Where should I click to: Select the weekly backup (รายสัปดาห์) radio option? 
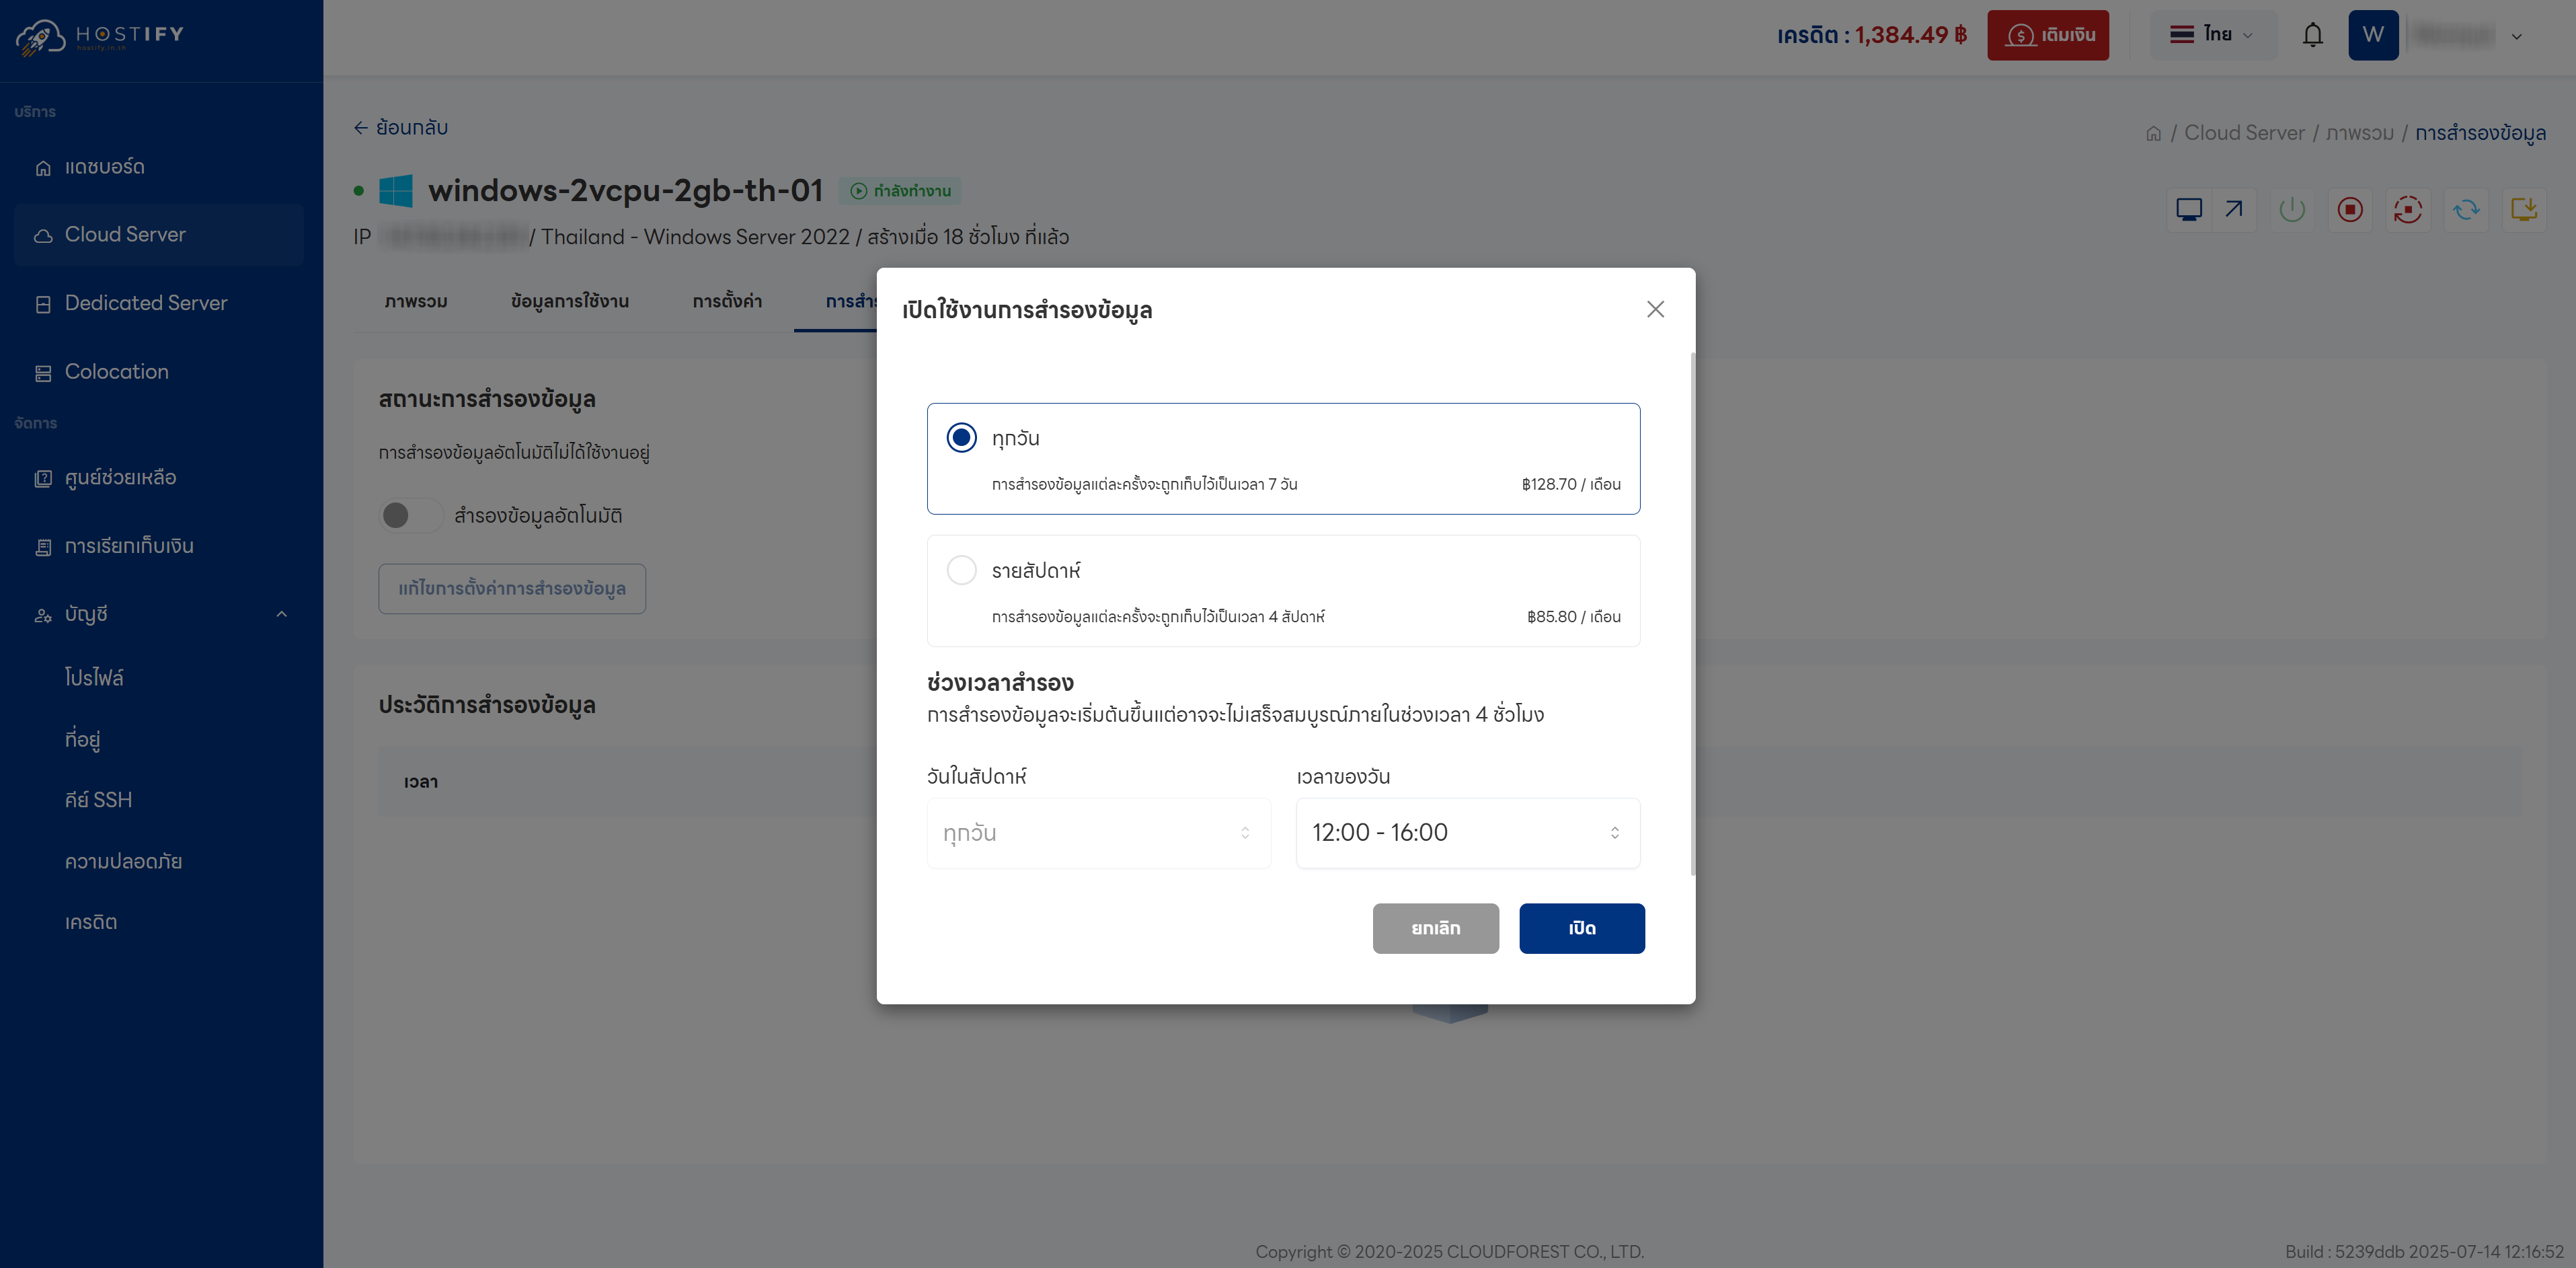pyautogui.click(x=961, y=570)
